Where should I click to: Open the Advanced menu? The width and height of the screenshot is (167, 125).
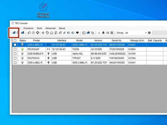(50, 28)
